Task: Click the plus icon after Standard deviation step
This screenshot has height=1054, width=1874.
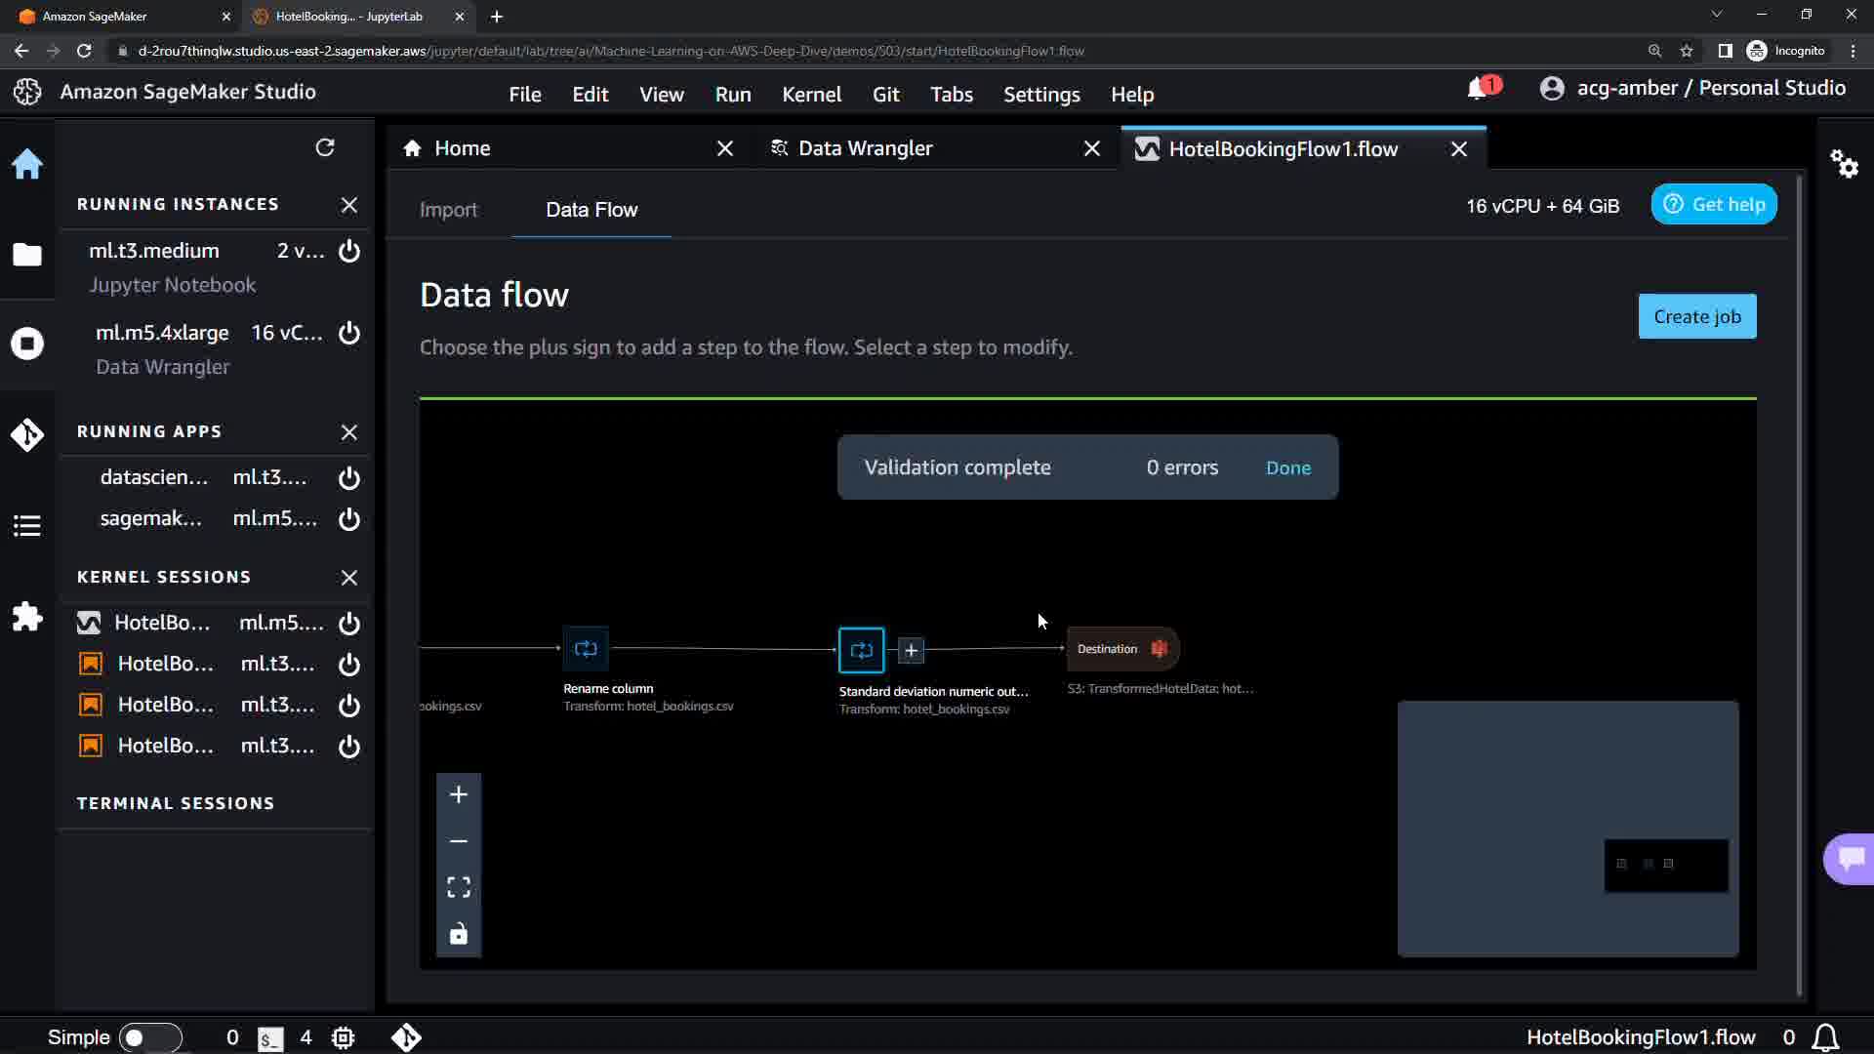Action: [x=911, y=650]
